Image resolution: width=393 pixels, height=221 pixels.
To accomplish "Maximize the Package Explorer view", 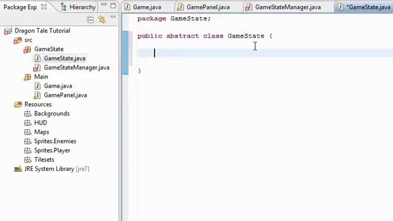I will (x=113, y=6).
